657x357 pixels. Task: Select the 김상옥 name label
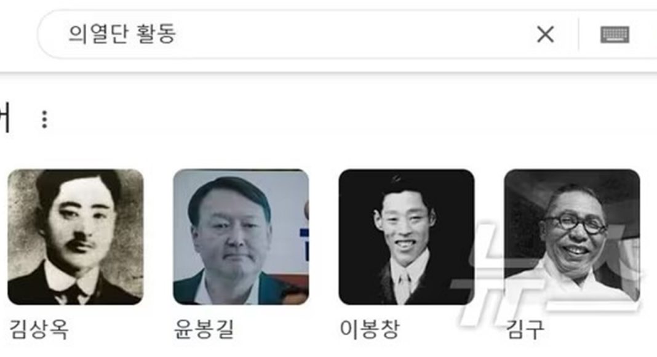(39, 329)
